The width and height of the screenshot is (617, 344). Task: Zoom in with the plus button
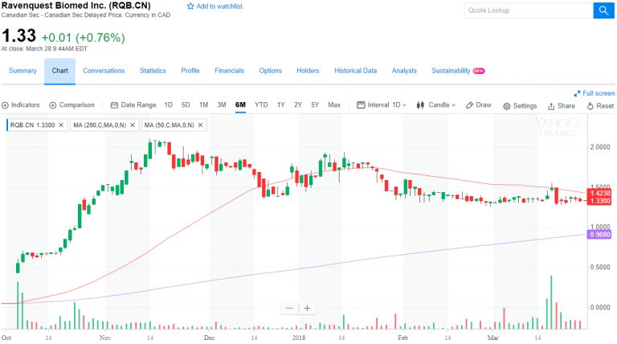[x=307, y=308]
